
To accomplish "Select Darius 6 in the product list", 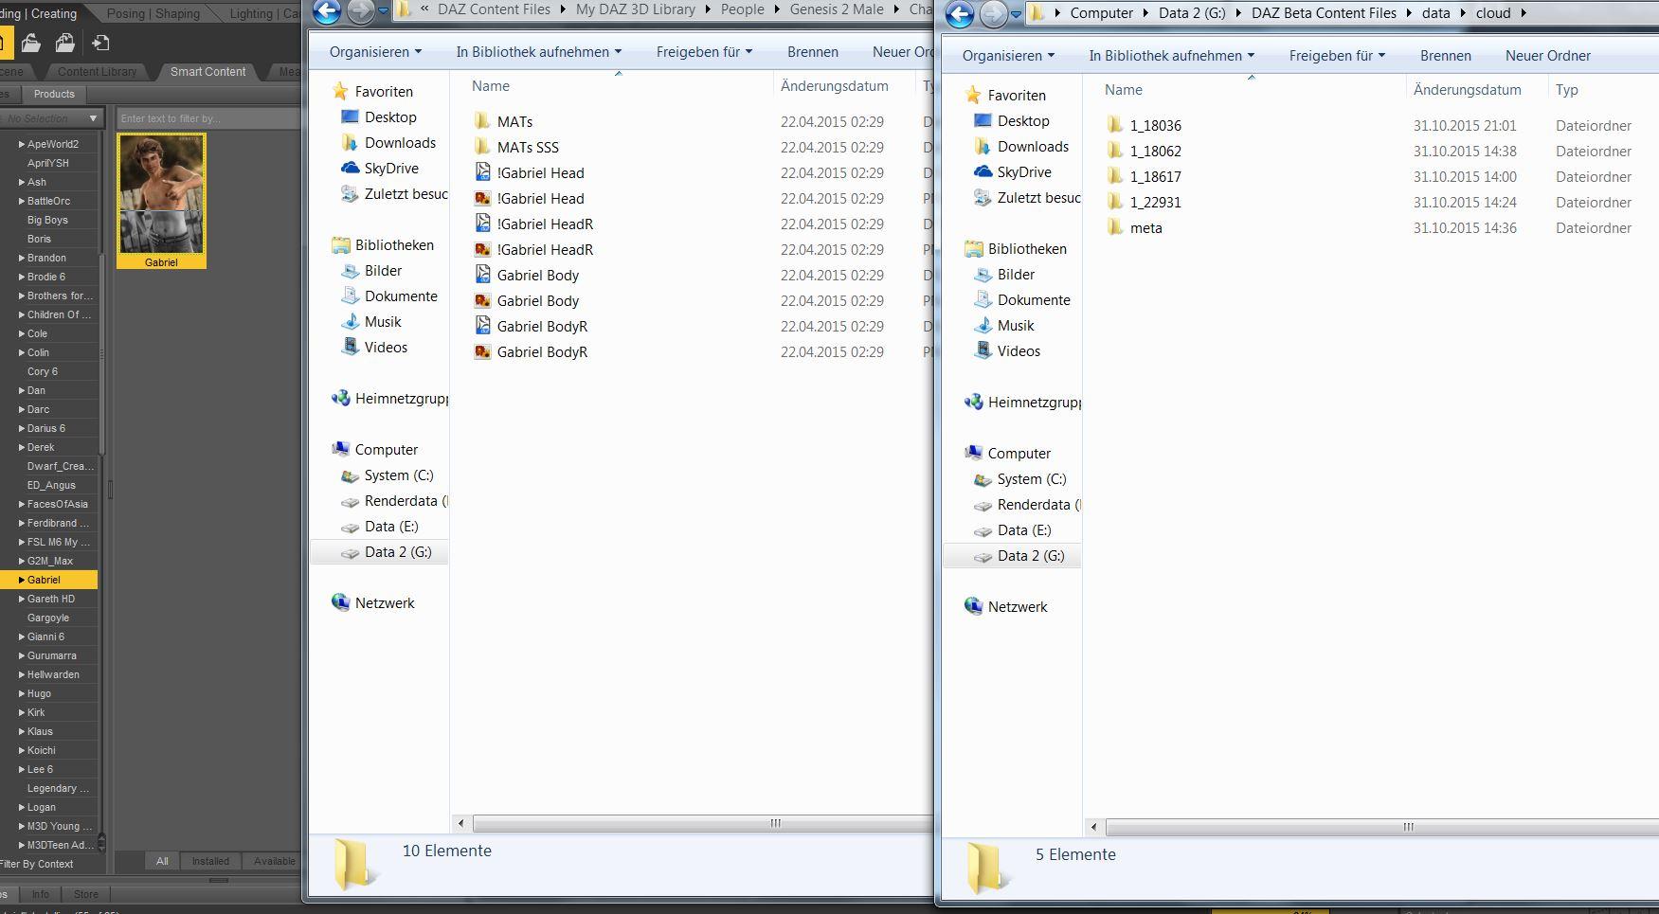I will 46,428.
